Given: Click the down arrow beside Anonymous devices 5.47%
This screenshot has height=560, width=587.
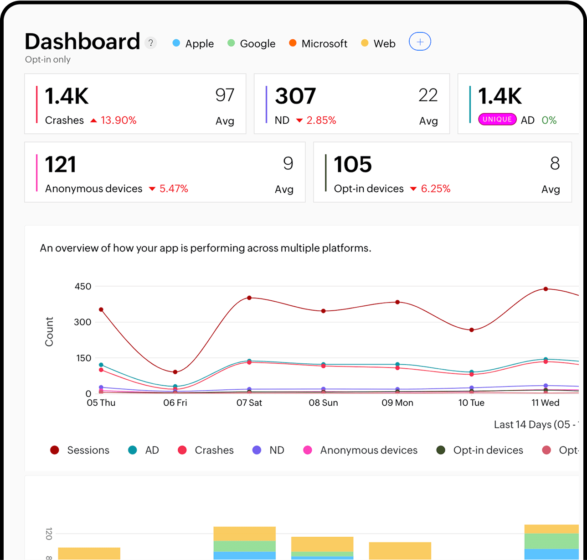Looking at the screenshot, I should coord(152,189).
